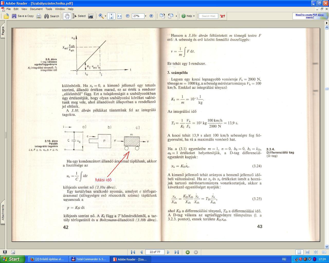This screenshot has width=329, height=263.
Task: Go to the last page
Action: coord(177,252)
